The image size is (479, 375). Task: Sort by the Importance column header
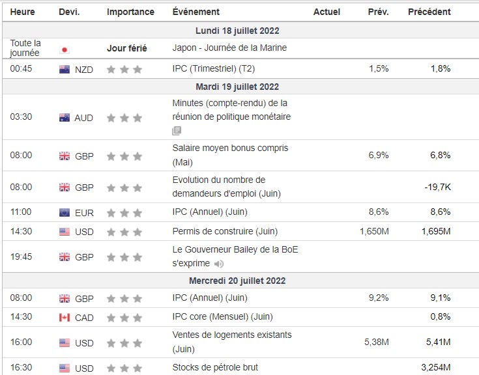(130, 12)
